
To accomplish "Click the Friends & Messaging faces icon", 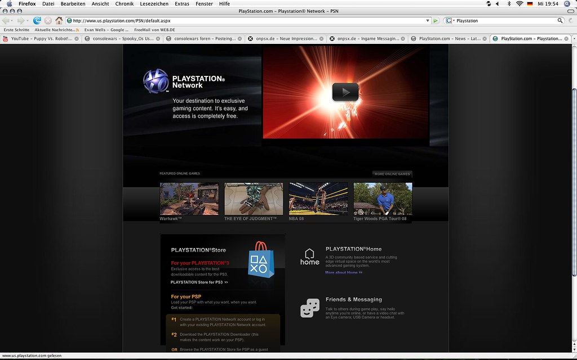I will 309,308.
